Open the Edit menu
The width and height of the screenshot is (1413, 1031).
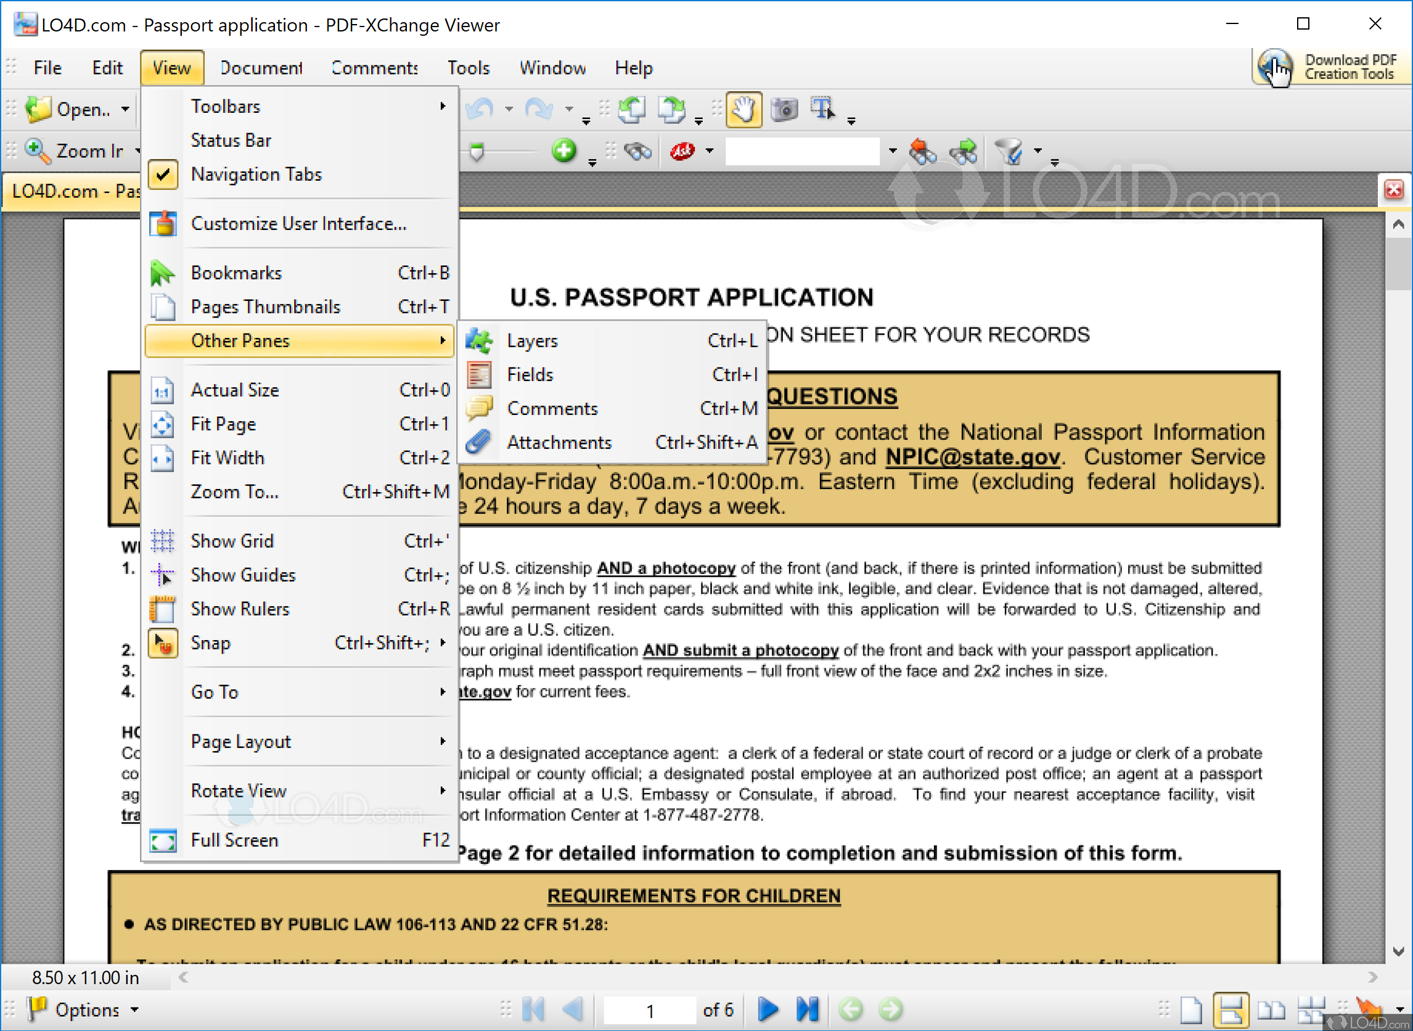click(107, 67)
